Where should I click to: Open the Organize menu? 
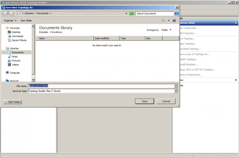(10, 20)
